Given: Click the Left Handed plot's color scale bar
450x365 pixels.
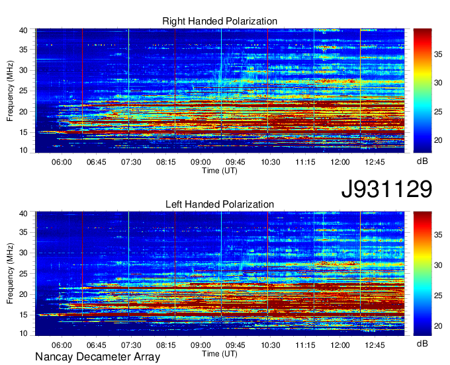Looking at the screenshot, I should [x=422, y=274].
